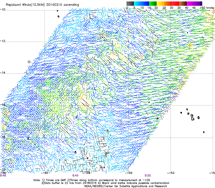Pick the brown 35-40 knots legend segment
Image resolution: width=215 pixels, height=188 pixels.
coord(183,3)
